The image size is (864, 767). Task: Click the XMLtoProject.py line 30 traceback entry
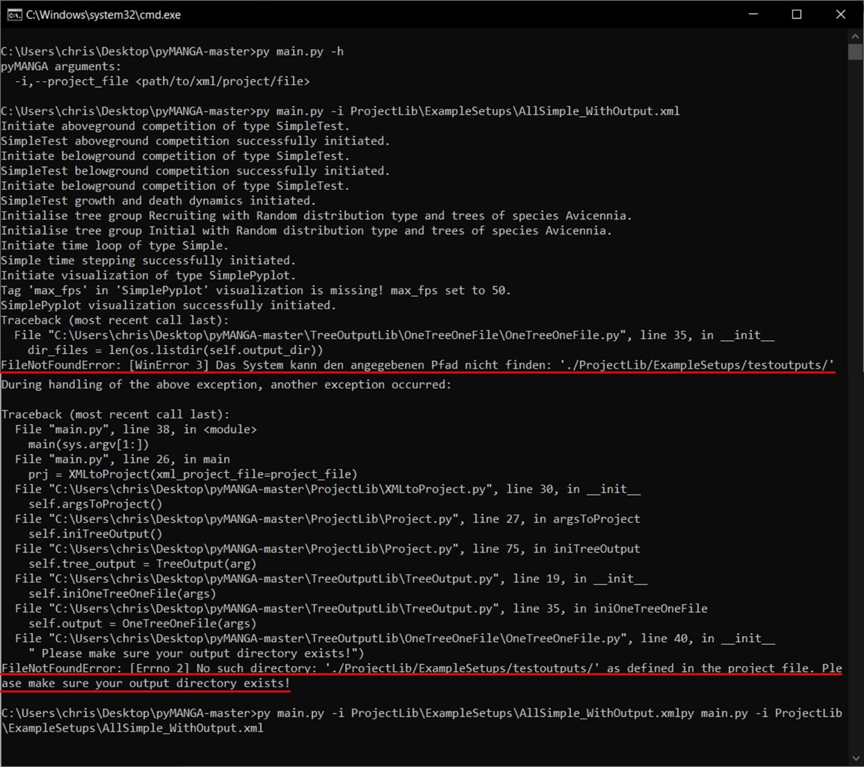pos(328,490)
